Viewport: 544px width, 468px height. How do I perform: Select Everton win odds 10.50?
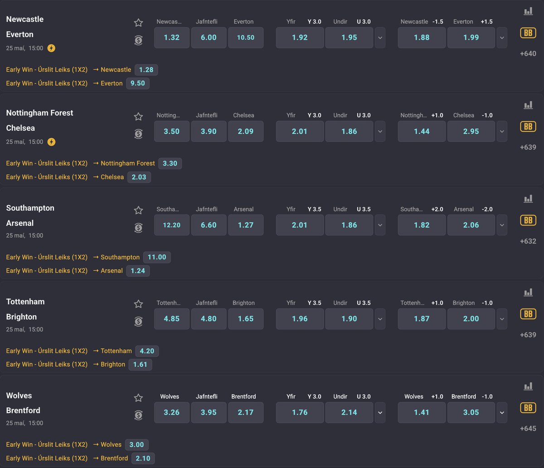246,38
